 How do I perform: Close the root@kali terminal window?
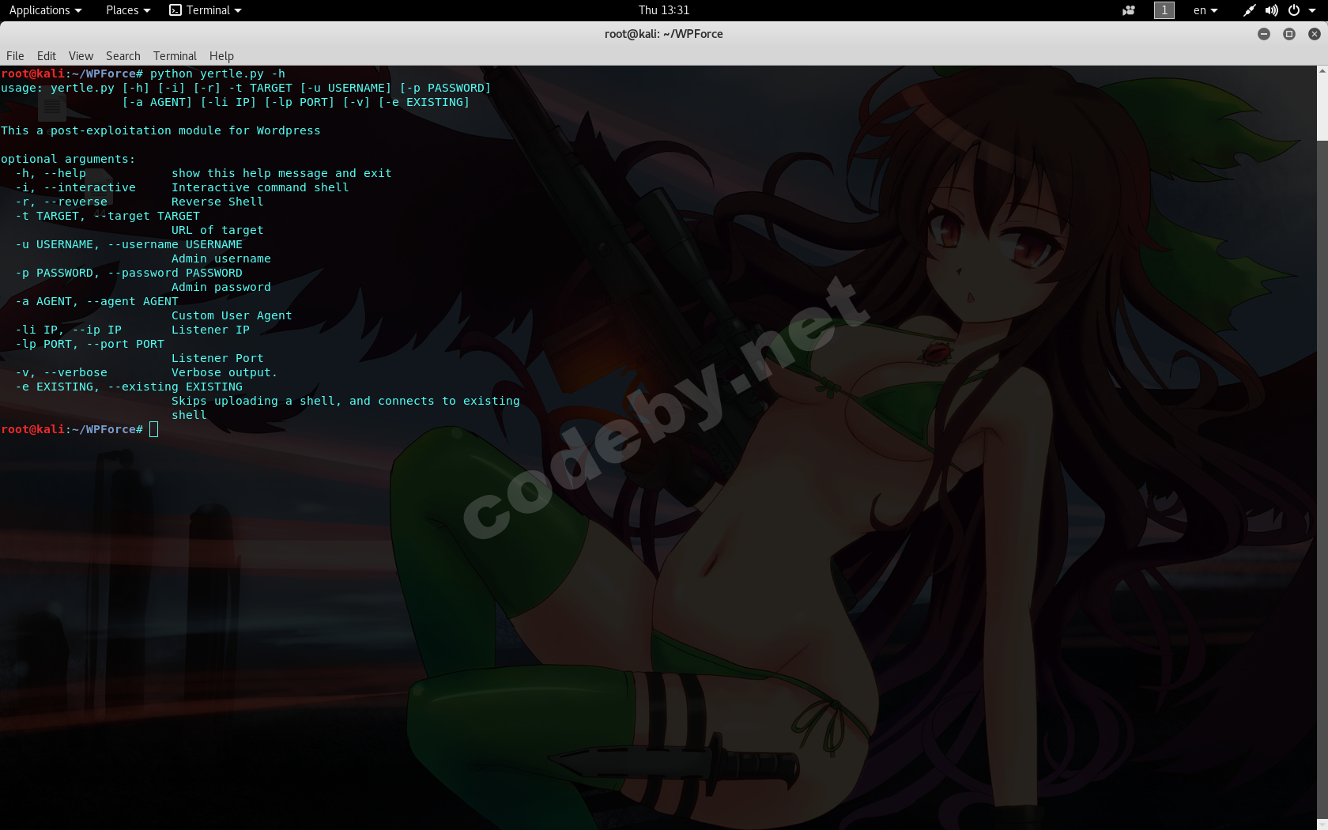click(1315, 34)
